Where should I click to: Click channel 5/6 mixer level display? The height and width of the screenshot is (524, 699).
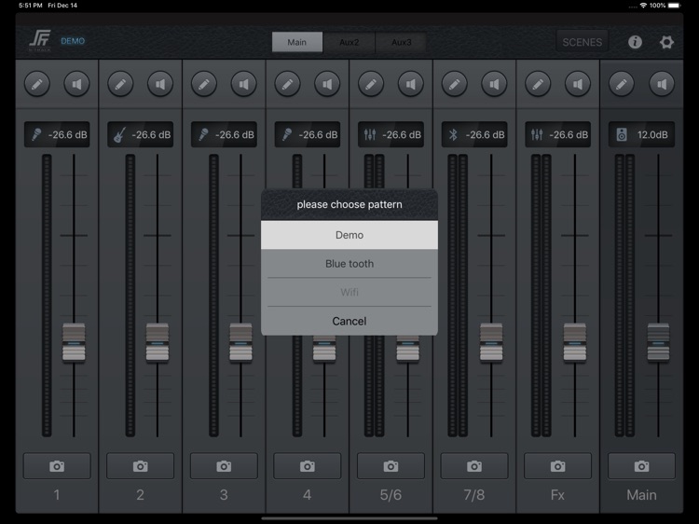[391, 134]
